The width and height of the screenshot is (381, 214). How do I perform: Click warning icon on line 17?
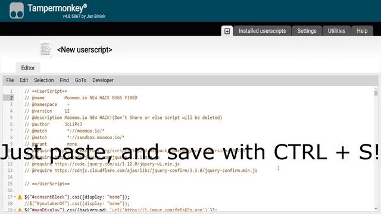[x=20, y=197]
